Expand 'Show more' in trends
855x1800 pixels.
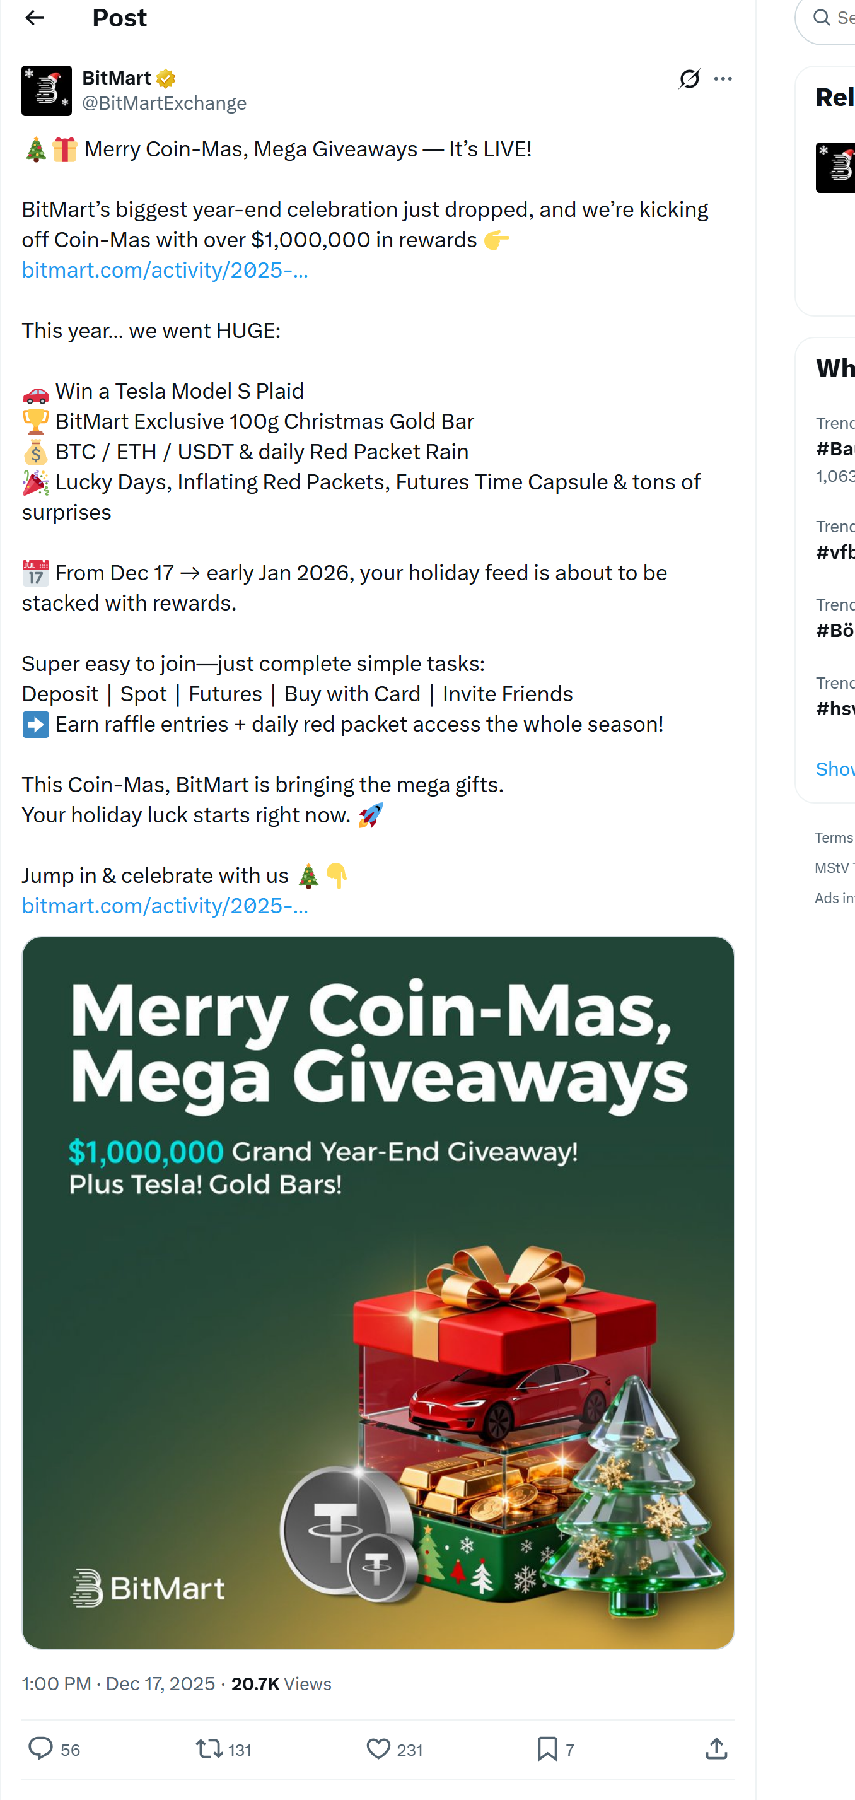pos(835,769)
